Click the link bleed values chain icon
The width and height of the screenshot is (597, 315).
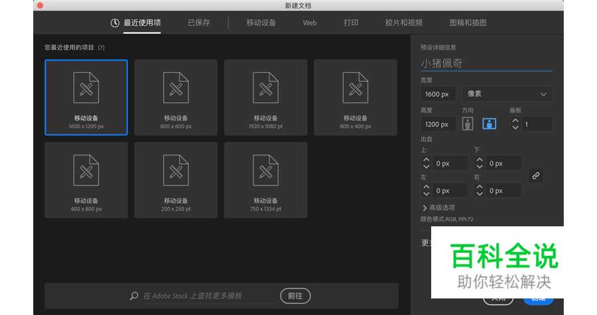536,176
